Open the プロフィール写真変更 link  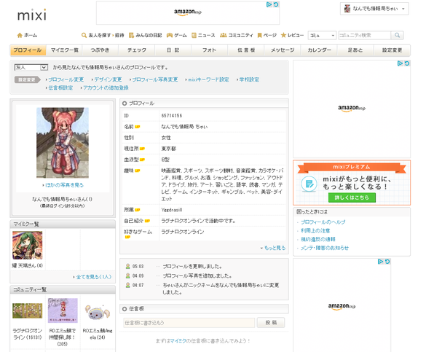pyautogui.click(x=154, y=79)
